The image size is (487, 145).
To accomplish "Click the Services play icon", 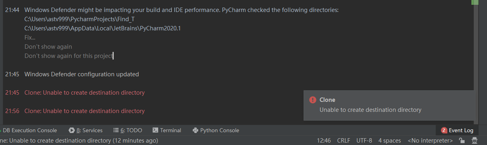I will (72, 130).
